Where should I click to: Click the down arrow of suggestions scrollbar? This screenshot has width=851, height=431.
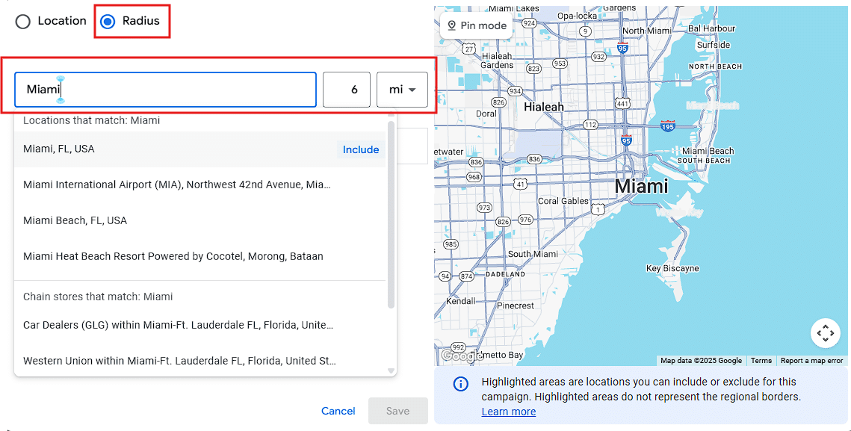[x=391, y=371]
